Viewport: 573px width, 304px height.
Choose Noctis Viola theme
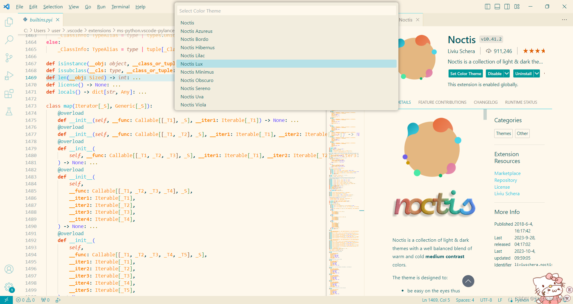(286, 105)
